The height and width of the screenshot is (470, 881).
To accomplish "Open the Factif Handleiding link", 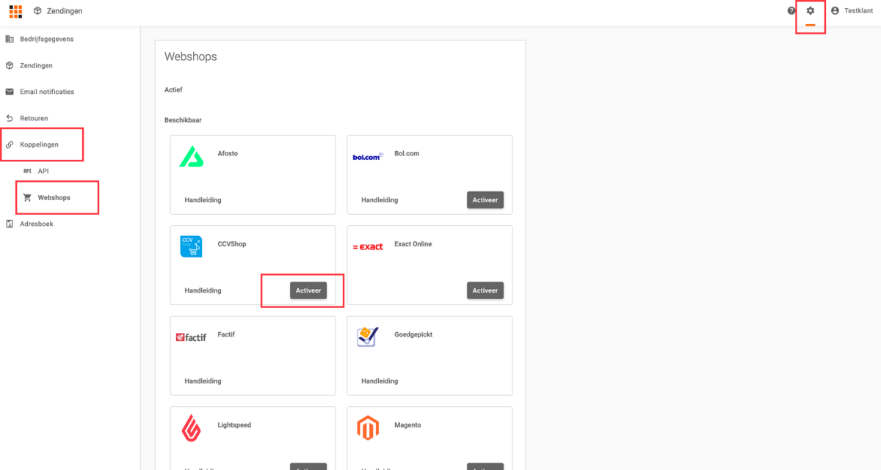I will (x=203, y=381).
